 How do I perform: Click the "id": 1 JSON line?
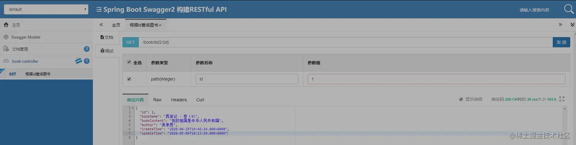point(148,112)
